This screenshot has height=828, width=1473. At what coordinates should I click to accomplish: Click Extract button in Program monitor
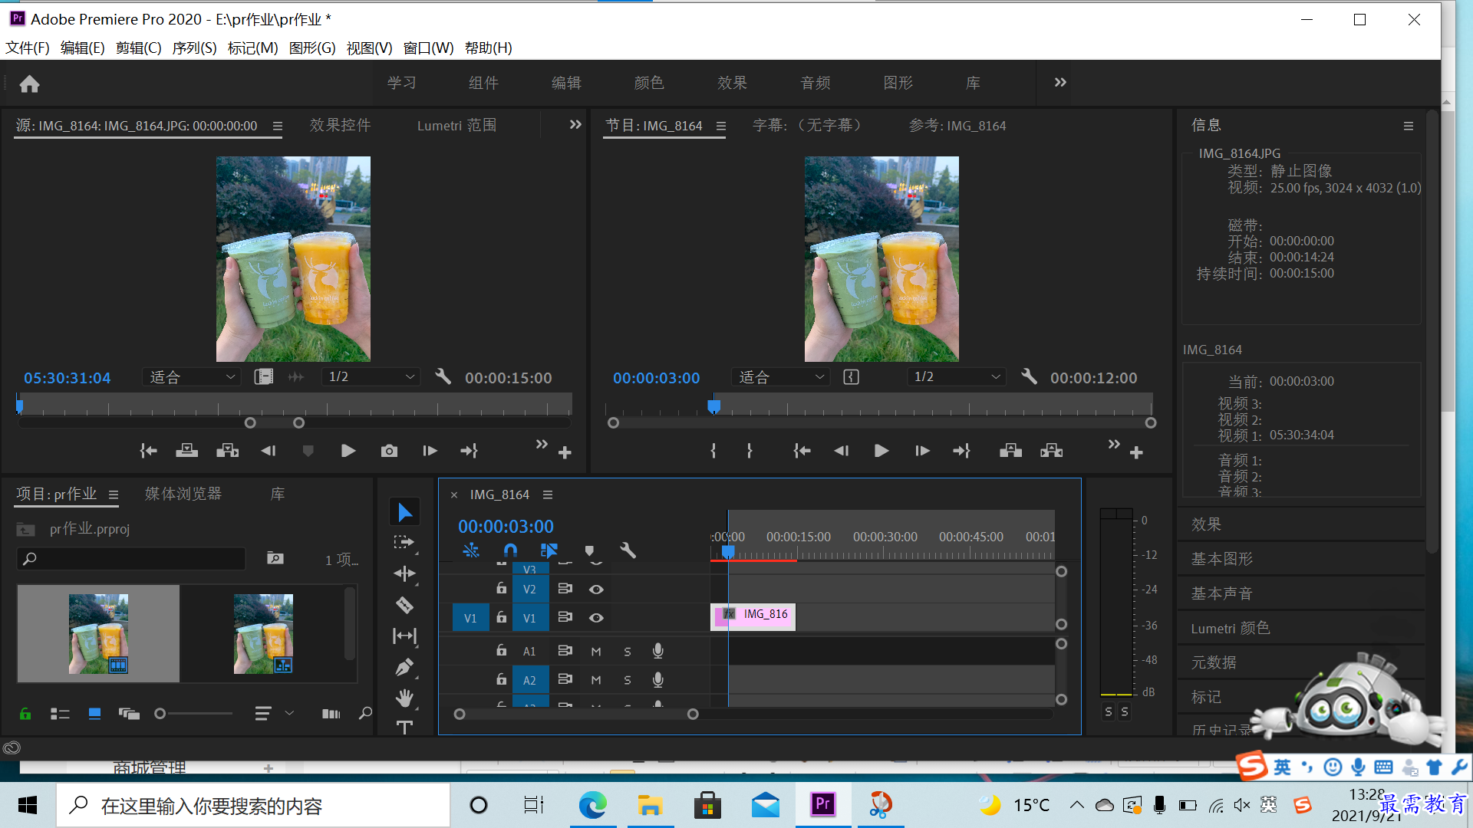point(1052,451)
